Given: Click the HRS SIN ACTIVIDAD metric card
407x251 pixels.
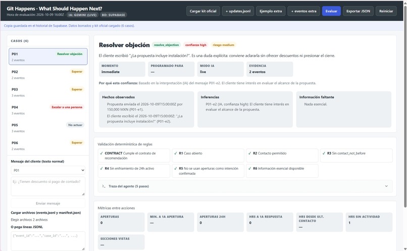Looking at the screenshot, I should click(369, 222).
